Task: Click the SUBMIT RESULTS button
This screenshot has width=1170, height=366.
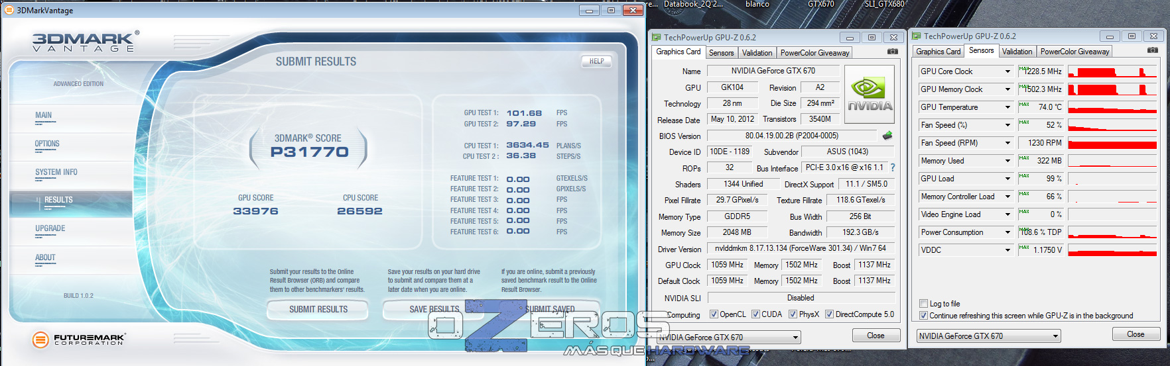Action: [318, 309]
